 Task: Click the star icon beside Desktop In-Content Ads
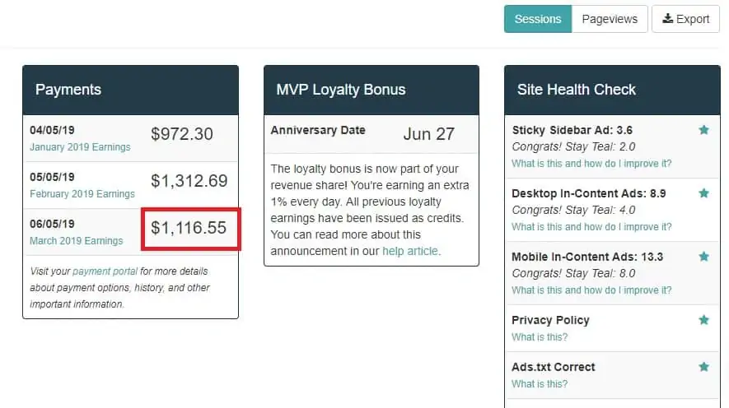(x=704, y=193)
